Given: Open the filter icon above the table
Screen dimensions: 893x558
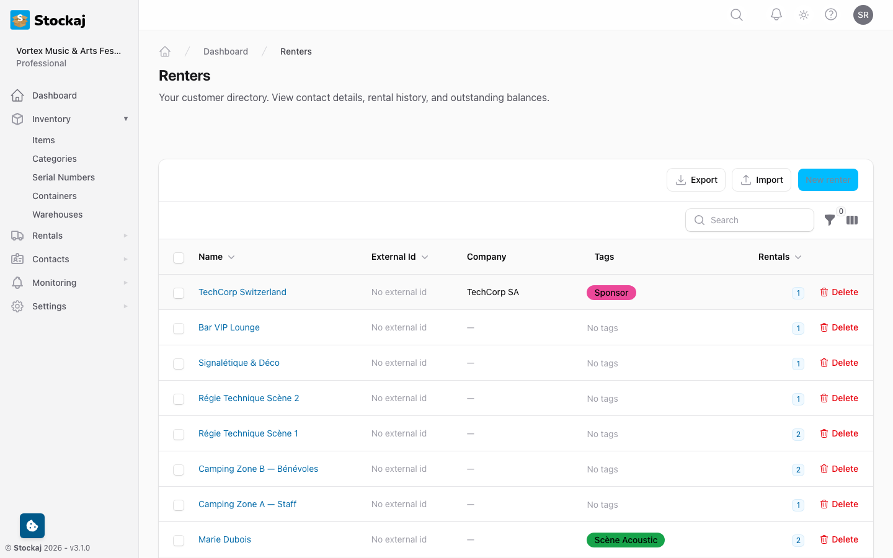Looking at the screenshot, I should click(x=830, y=220).
